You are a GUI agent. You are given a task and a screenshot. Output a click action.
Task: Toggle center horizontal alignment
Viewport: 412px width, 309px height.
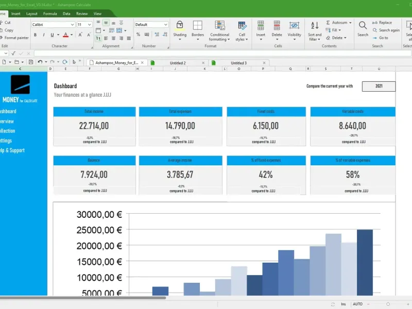click(113, 38)
